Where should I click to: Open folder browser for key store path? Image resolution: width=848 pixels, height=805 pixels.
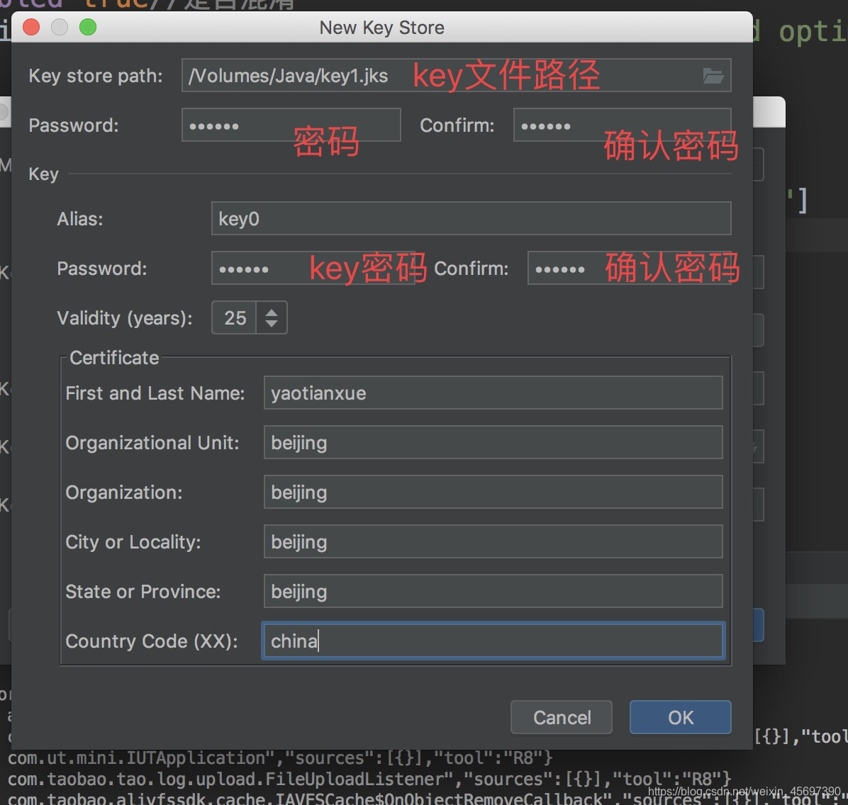(713, 76)
